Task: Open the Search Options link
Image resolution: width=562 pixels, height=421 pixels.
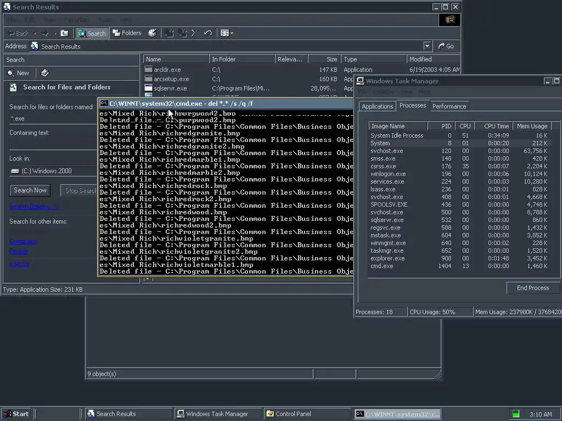Action: click(x=34, y=206)
